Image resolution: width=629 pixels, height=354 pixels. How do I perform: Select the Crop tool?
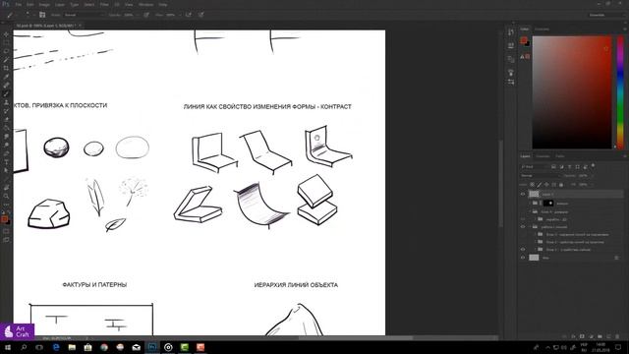[6, 68]
